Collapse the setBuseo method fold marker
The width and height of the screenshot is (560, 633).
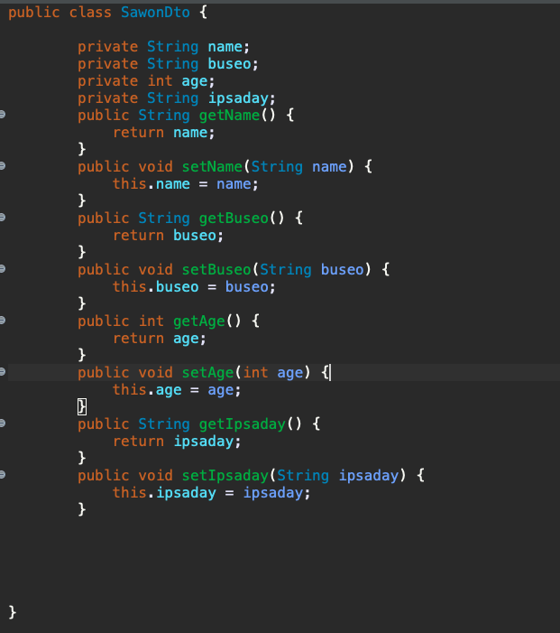coord(2,269)
